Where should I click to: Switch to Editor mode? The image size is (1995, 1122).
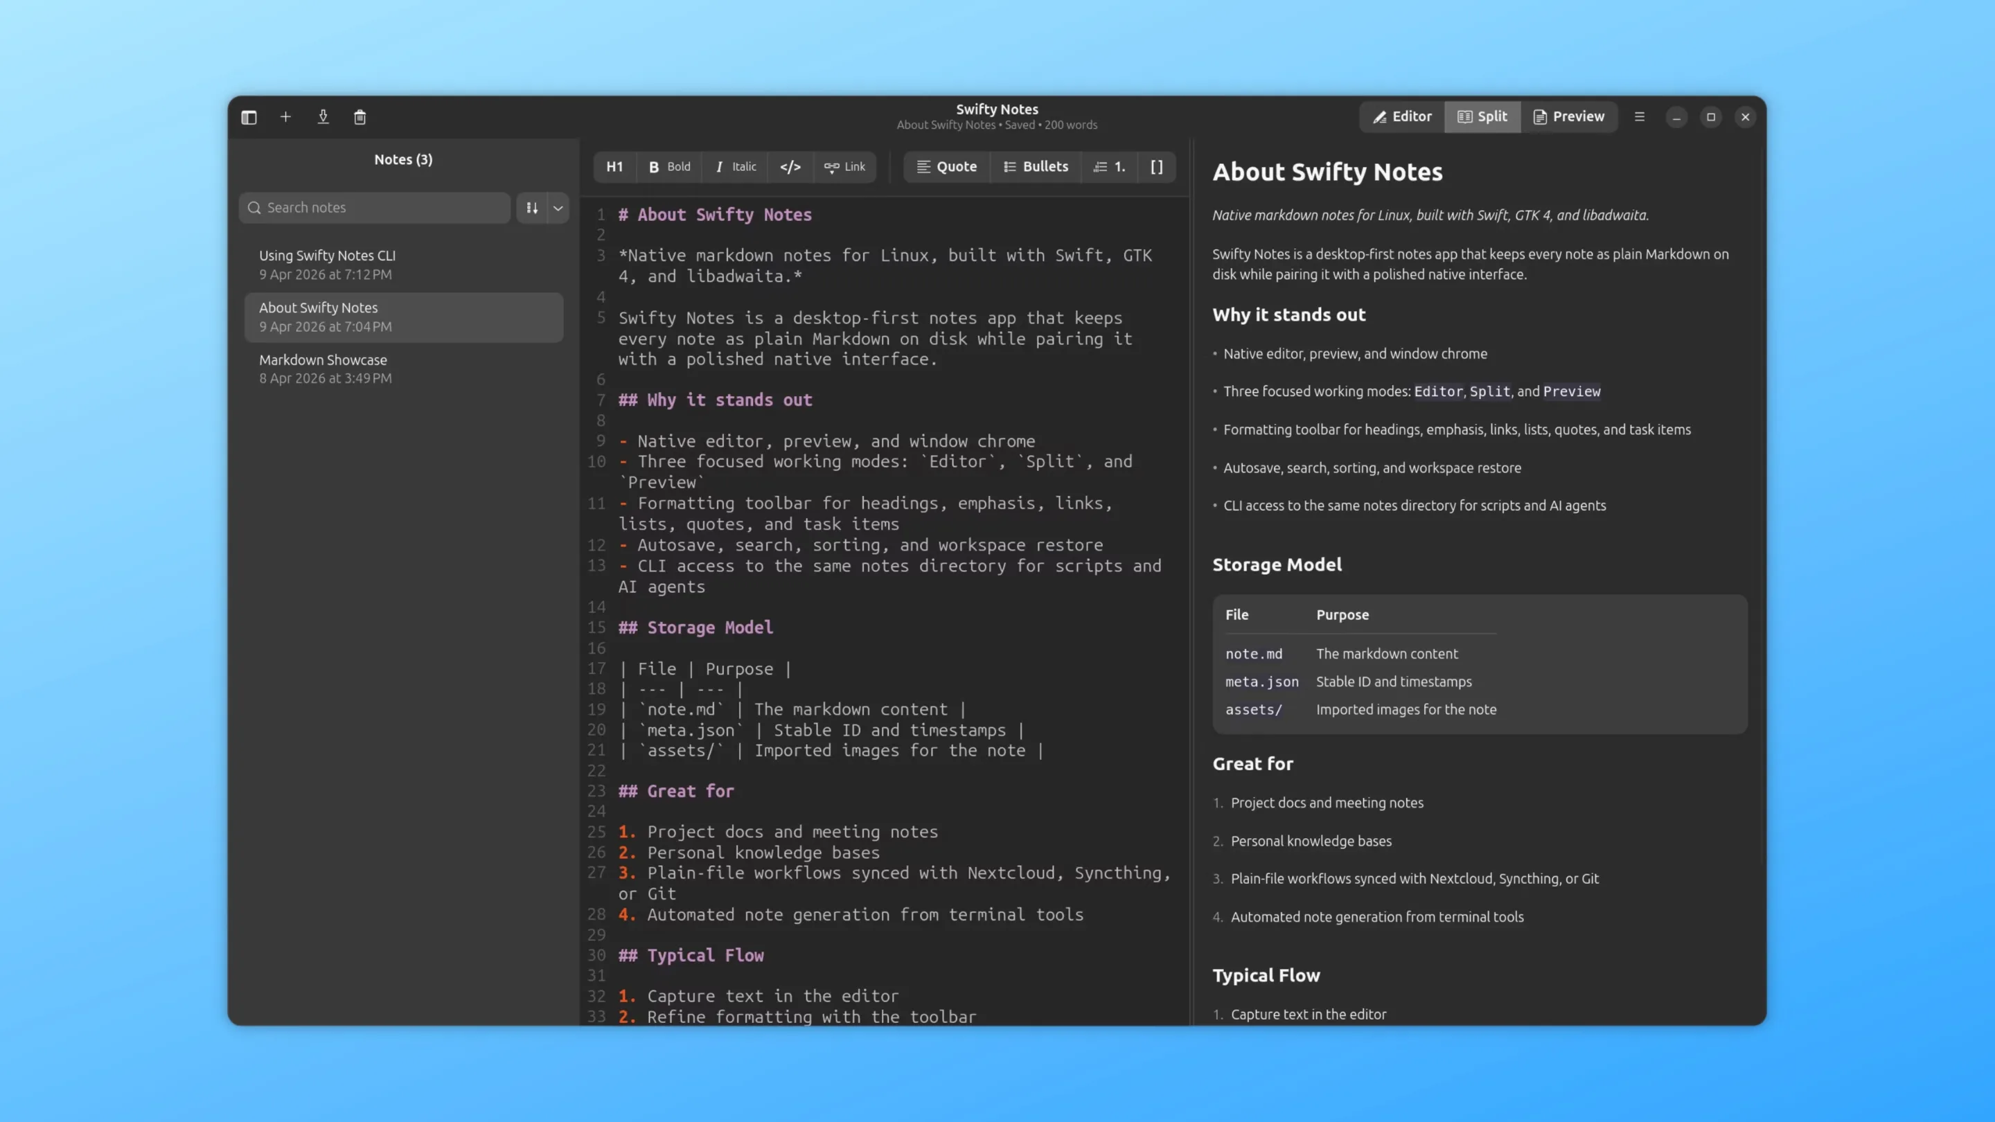(1402, 116)
